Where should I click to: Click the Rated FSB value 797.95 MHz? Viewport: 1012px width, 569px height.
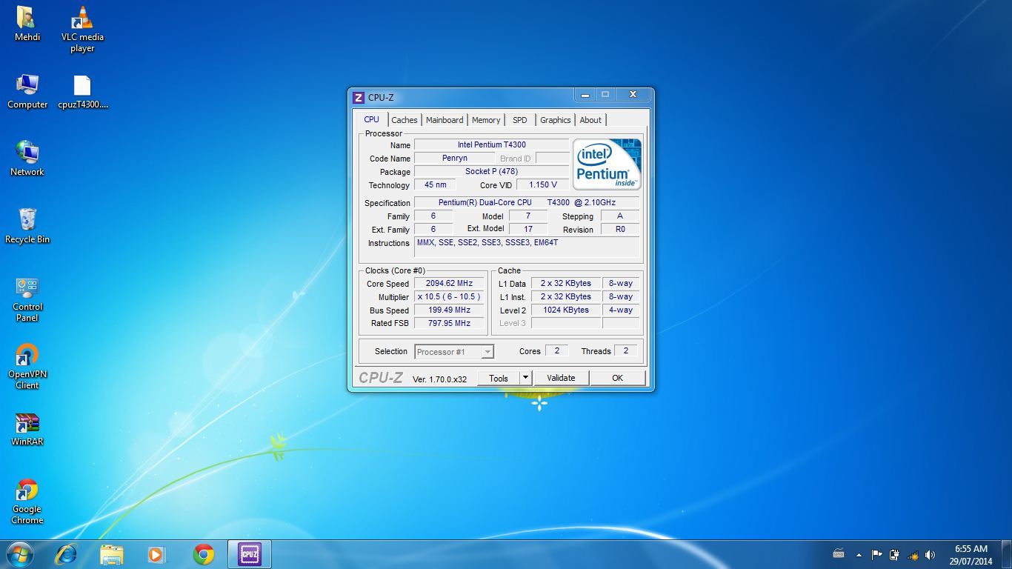[449, 323]
